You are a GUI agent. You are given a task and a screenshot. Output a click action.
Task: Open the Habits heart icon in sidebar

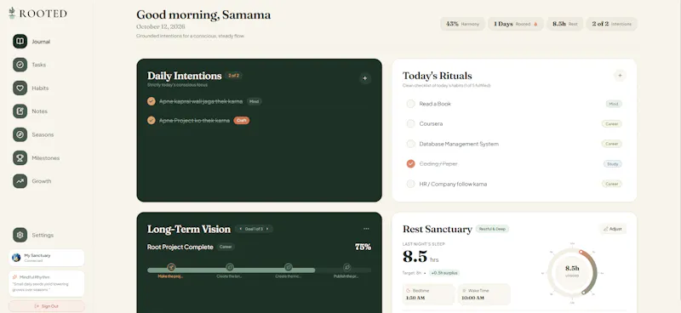tap(20, 88)
